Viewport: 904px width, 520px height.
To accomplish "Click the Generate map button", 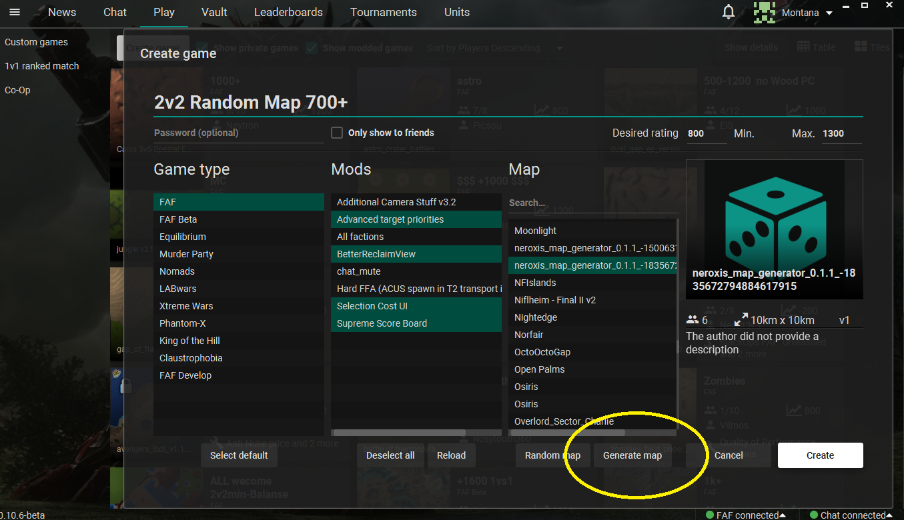I will point(632,455).
